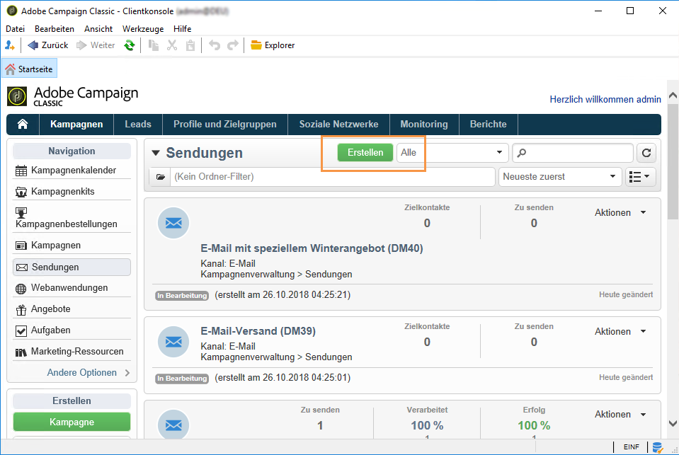Open Aktionen dropdown for the third delivery
Screen dimensions: 679x455
[x=620, y=414]
